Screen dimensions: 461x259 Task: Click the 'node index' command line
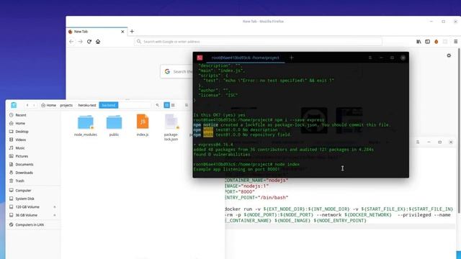pyautogui.click(x=287, y=165)
